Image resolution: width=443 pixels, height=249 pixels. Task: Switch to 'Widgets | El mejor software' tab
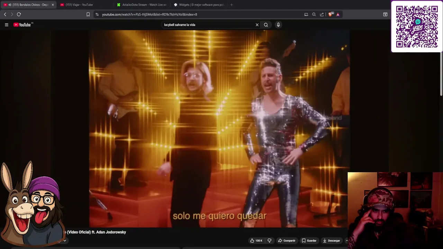pyautogui.click(x=199, y=5)
